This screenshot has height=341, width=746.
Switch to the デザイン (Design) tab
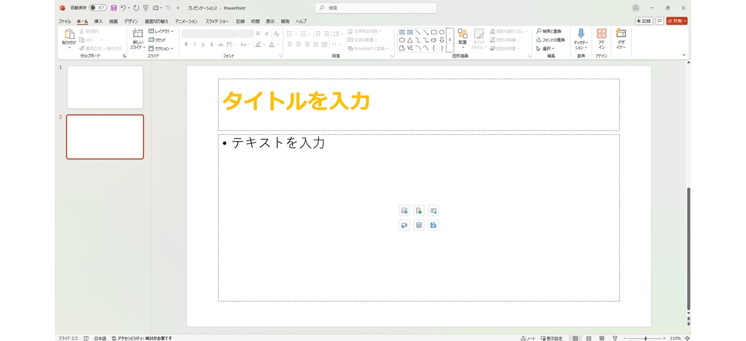[x=131, y=22]
